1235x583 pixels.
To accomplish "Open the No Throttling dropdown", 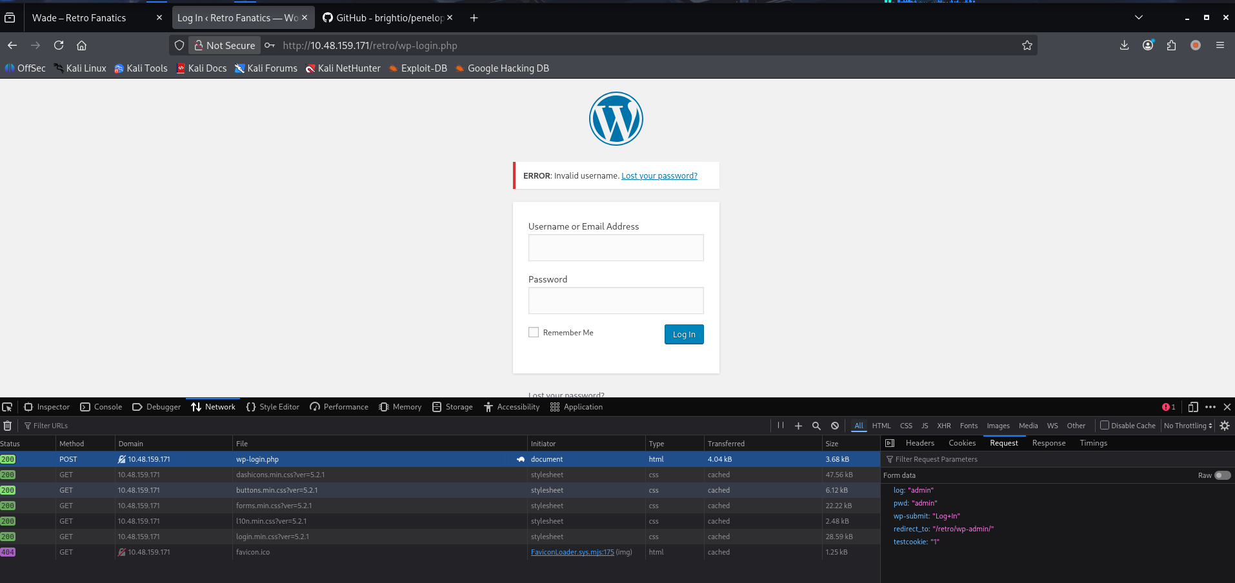I will click(x=1188, y=426).
